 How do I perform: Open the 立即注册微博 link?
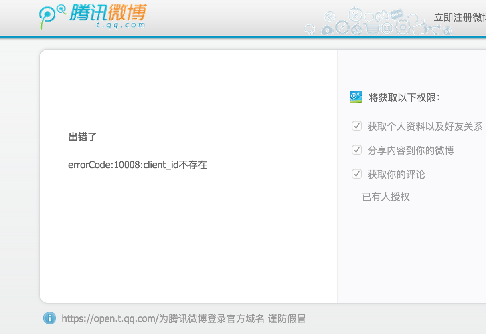pyautogui.click(x=460, y=18)
